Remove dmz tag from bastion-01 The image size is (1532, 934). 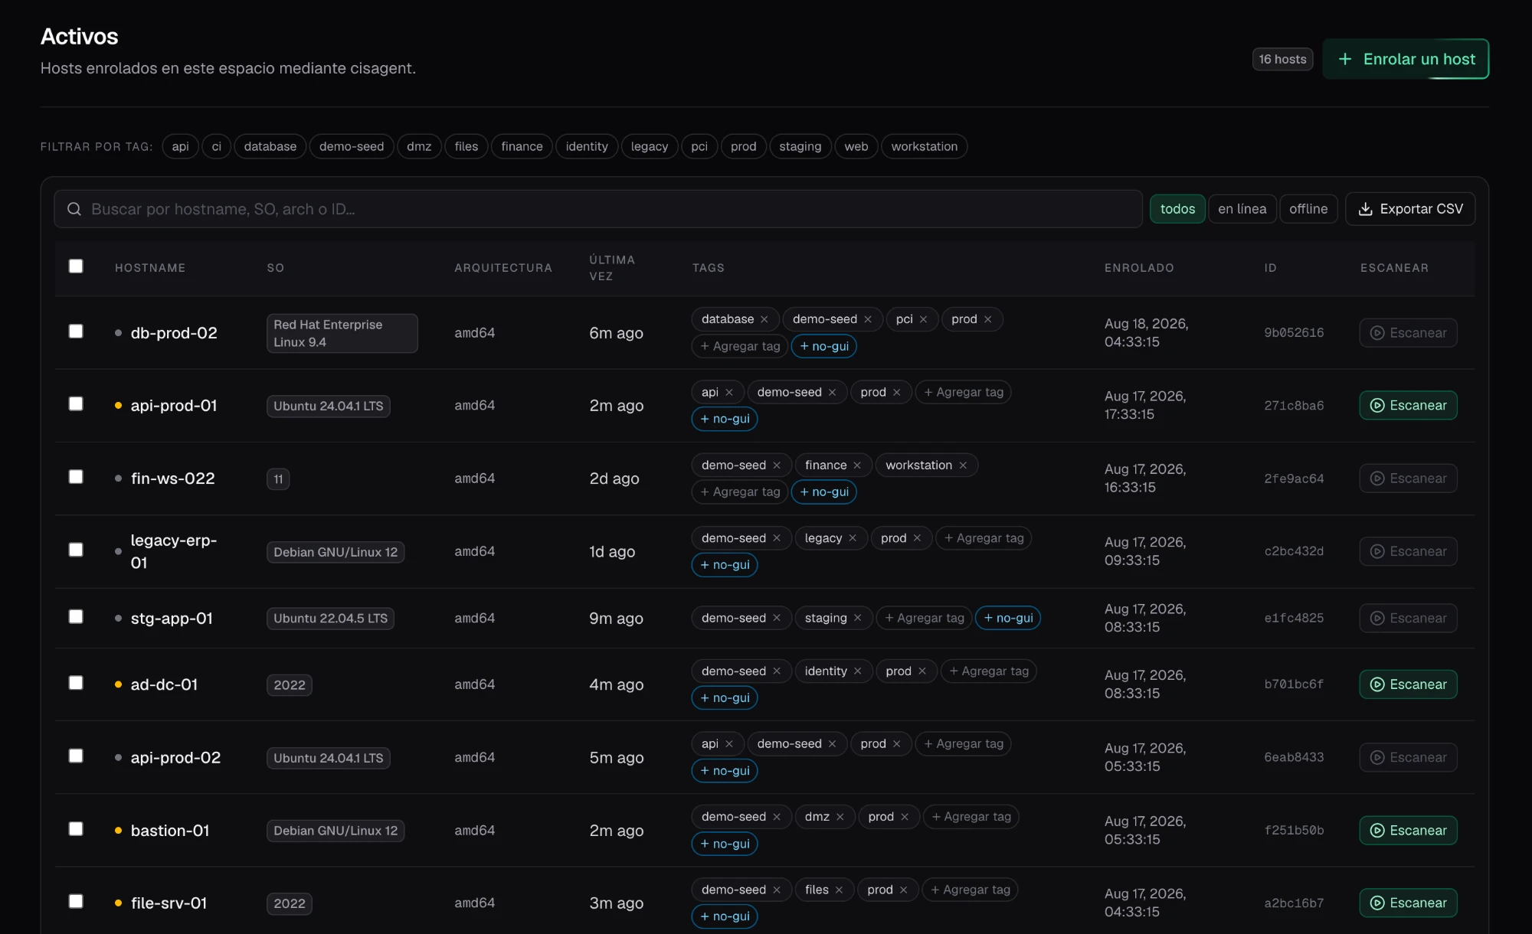[840, 817]
